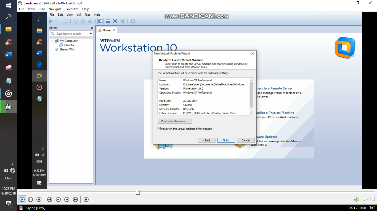Click the console view toolbar icon
377x211 pixels.
coord(133,21)
